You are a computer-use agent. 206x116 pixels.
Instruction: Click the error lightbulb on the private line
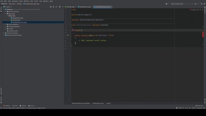[x=73, y=30]
